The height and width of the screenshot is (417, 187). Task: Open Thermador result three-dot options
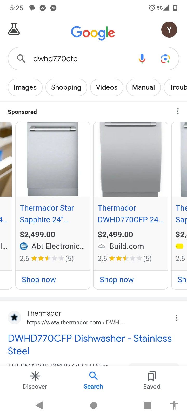click(x=176, y=318)
